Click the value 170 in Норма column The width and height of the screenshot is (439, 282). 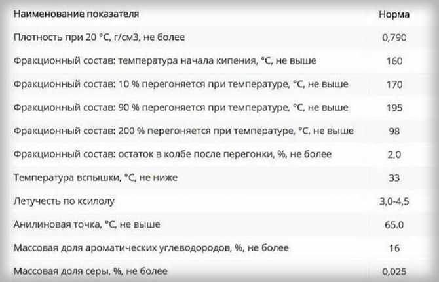[x=394, y=84]
